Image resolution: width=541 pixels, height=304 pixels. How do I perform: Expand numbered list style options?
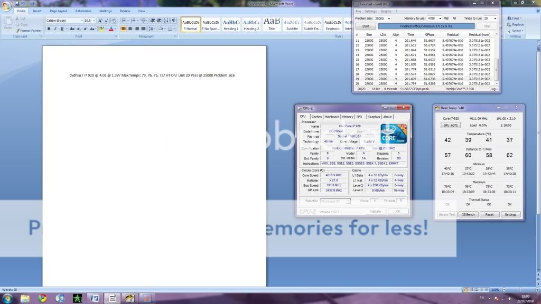[138, 21]
